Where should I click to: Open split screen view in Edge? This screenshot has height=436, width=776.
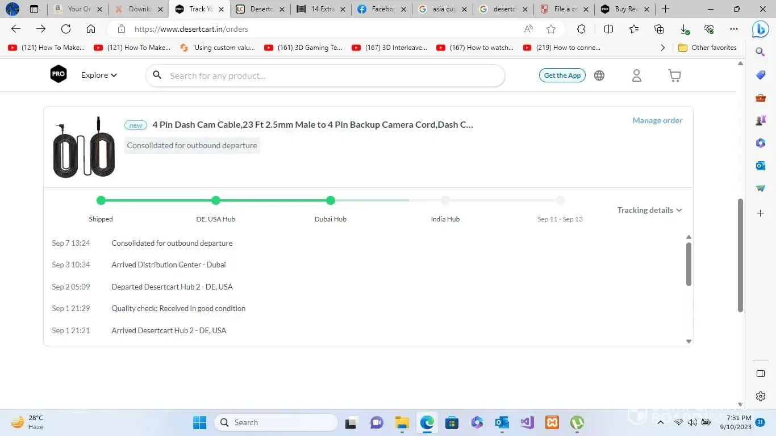tap(608, 29)
